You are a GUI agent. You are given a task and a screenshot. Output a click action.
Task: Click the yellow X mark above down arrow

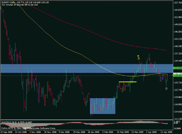click(138, 56)
